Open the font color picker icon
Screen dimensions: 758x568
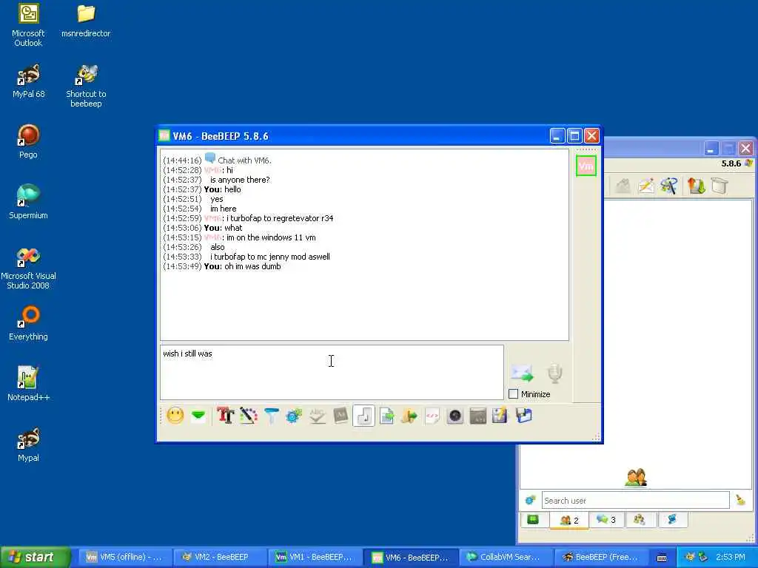pyautogui.click(x=249, y=416)
